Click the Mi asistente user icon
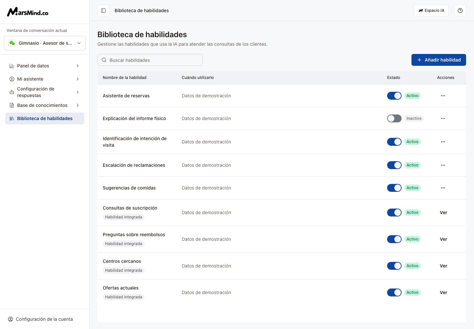Image resolution: width=474 pixels, height=329 pixels. [12, 79]
